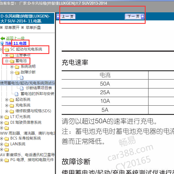This screenshot has width=174, height=174.
Task: Expand LT 灯光系统 node
Action: pyautogui.click(x=1, y=117)
